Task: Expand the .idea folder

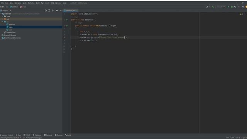Action: point(2,16)
